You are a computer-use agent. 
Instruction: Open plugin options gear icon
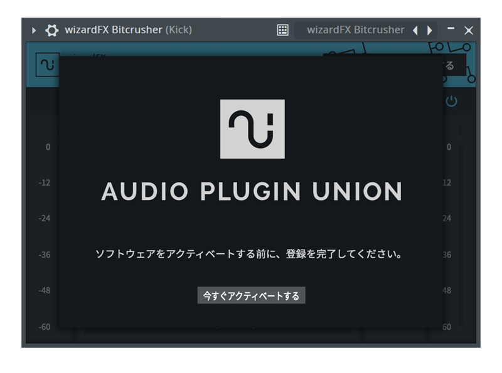52,30
